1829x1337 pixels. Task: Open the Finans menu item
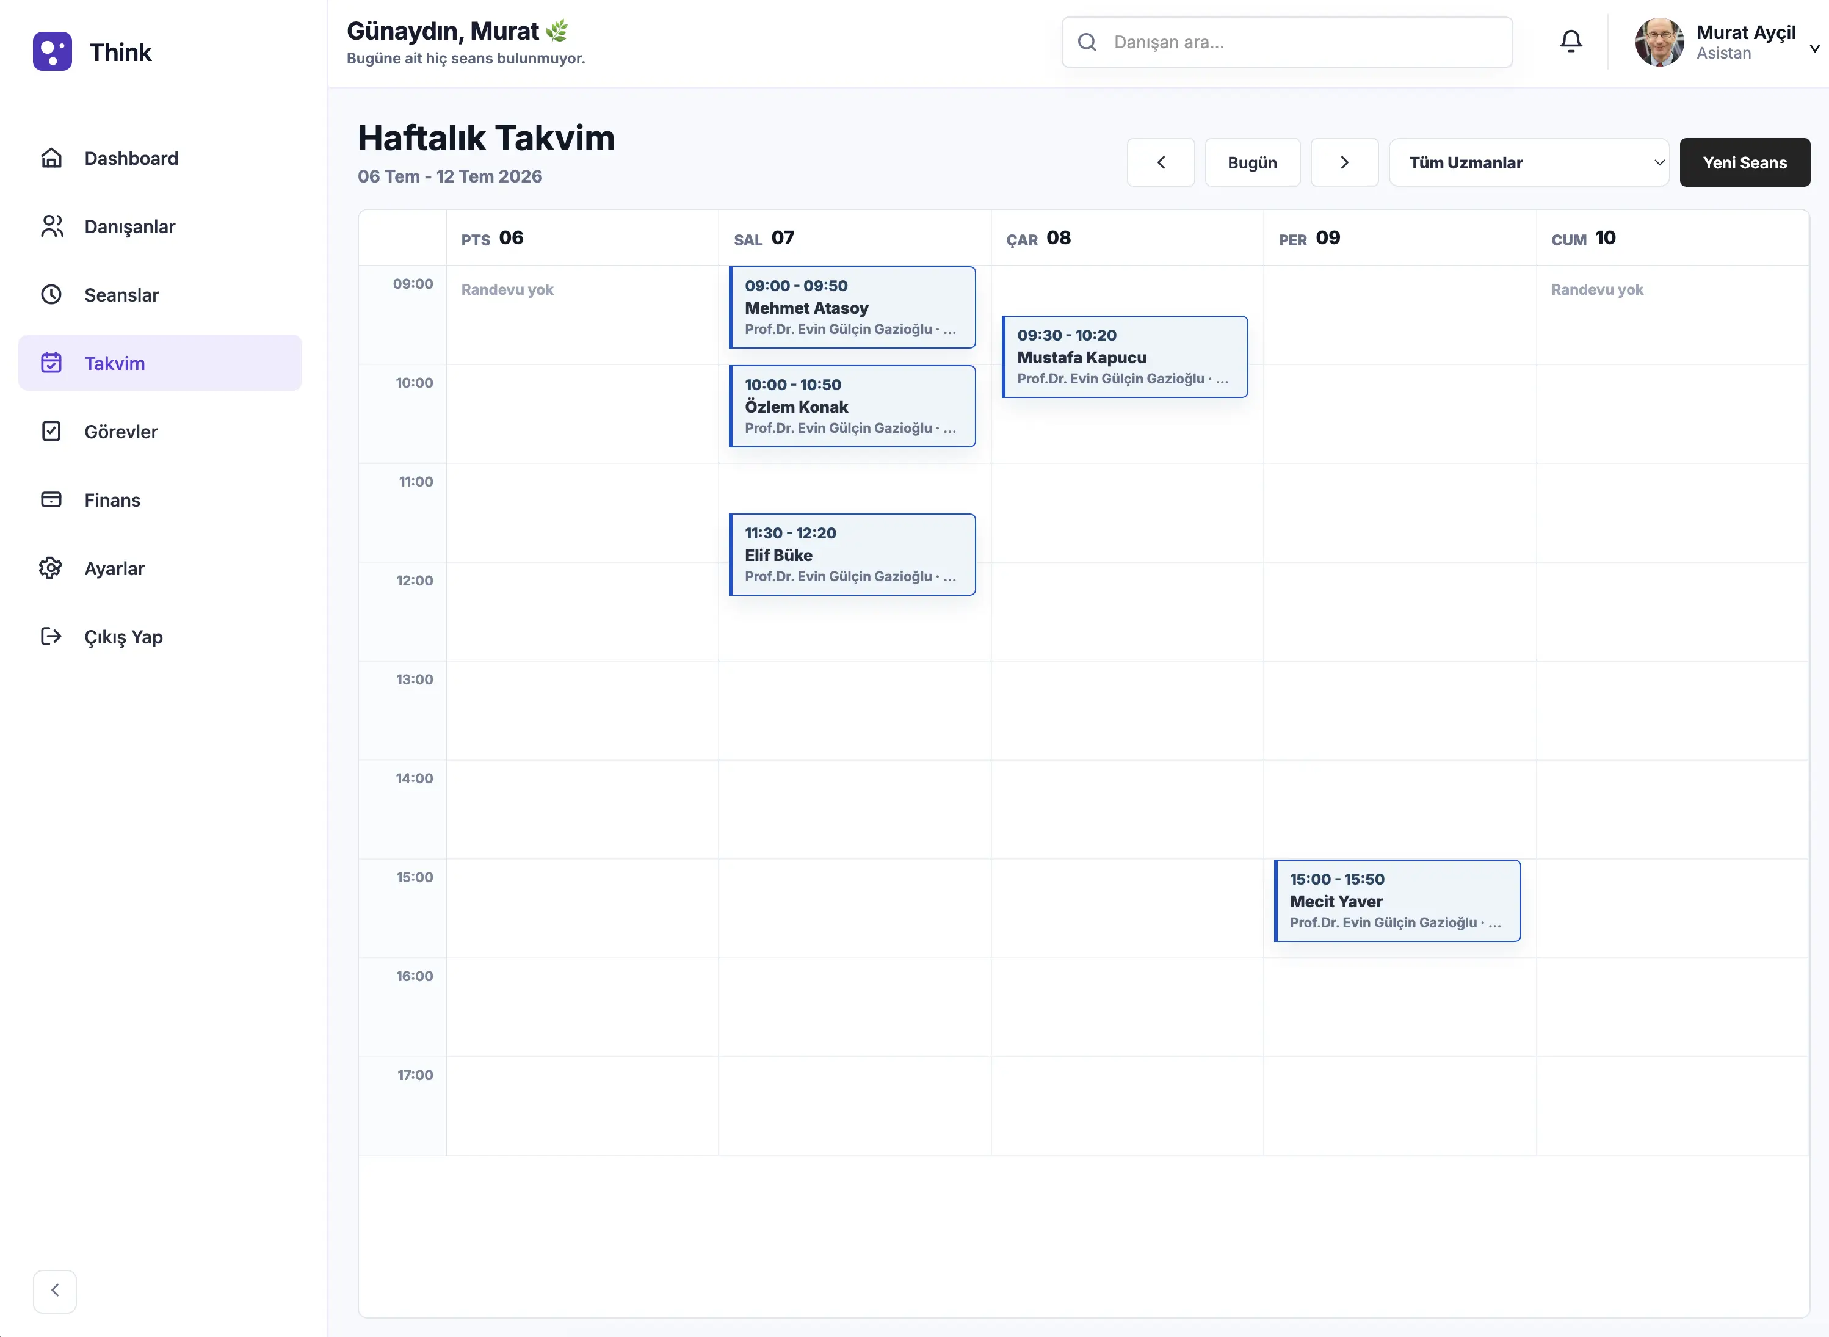click(x=160, y=499)
